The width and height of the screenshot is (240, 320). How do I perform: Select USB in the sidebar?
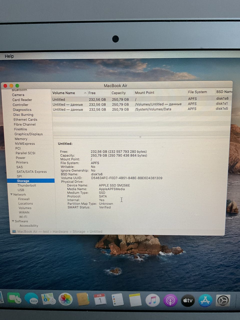[x=21, y=190]
